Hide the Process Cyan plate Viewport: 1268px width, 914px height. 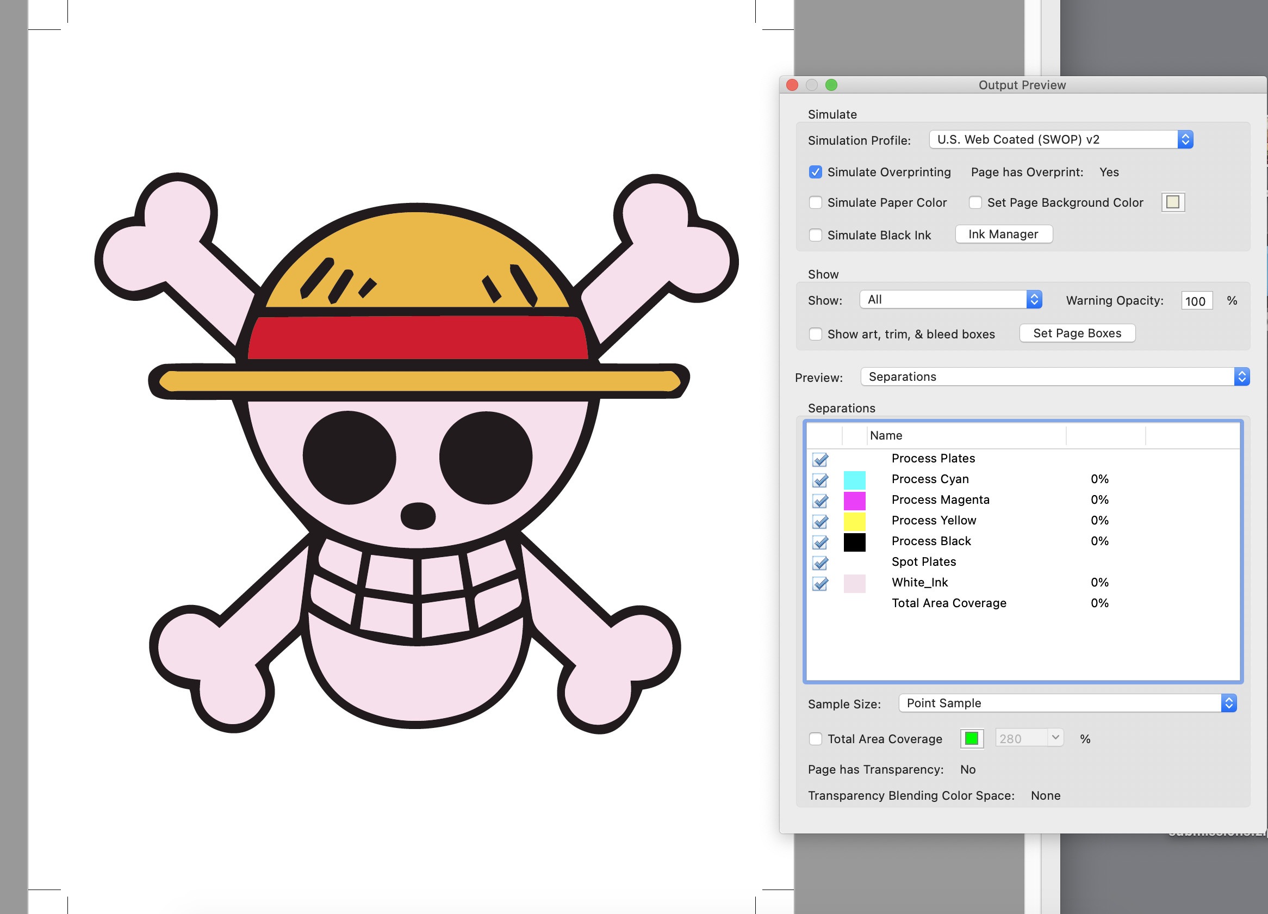click(x=819, y=480)
